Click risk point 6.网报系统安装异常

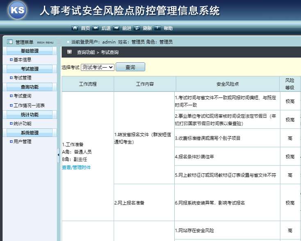pos(227,202)
